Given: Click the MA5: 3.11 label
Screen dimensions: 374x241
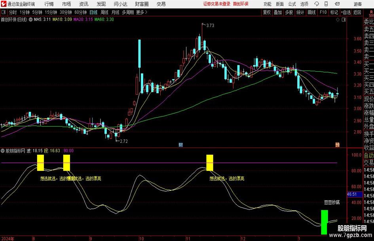Looking at the screenshot, I should pyautogui.click(x=42, y=19).
